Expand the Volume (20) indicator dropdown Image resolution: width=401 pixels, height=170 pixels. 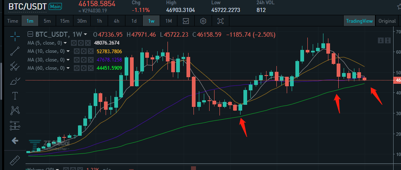tap(57, 169)
